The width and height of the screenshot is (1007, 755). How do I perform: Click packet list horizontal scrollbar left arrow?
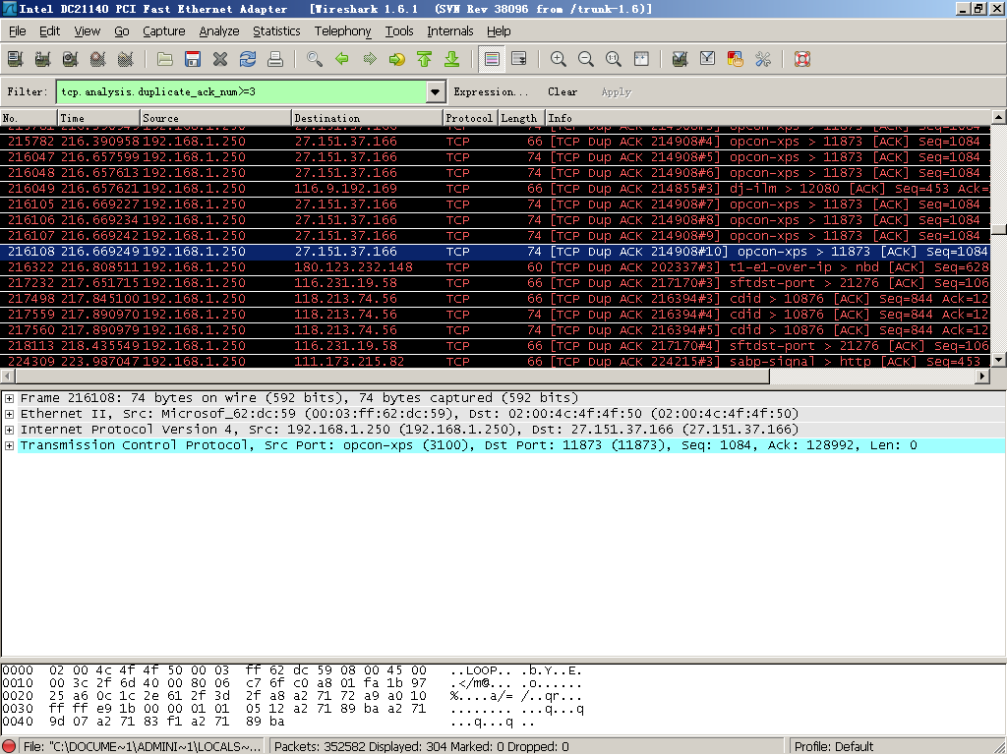(8, 377)
